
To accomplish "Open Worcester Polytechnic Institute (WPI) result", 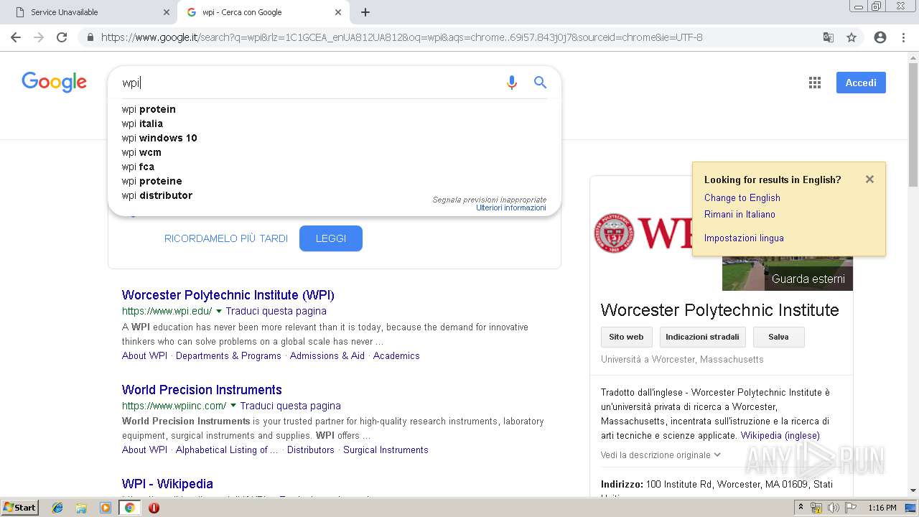I will pyautogui.click(x=228, y=295).
